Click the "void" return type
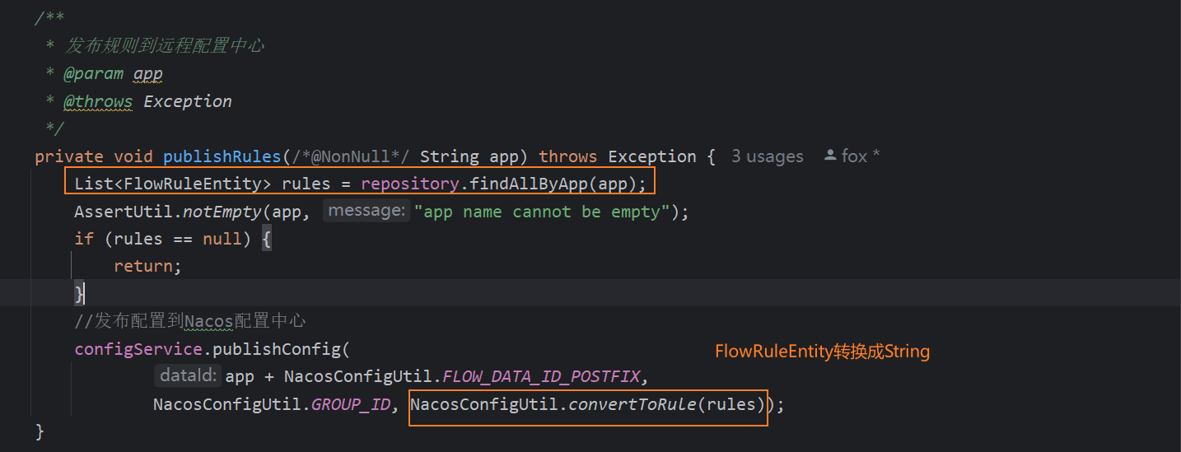The image size is (1181, 452). tap(133, 156)
